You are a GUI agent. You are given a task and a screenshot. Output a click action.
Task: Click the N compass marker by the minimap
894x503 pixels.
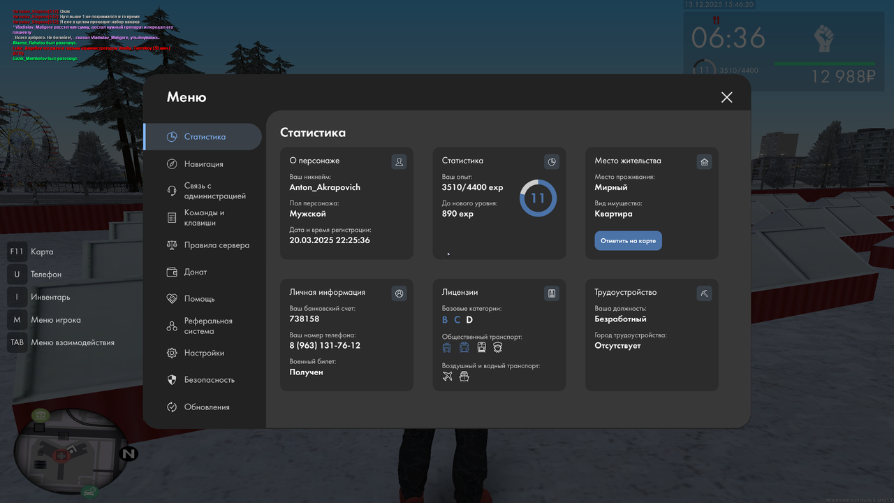pos(129,454)
